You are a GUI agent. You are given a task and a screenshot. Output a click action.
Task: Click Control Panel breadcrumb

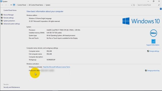pos(22,5)
